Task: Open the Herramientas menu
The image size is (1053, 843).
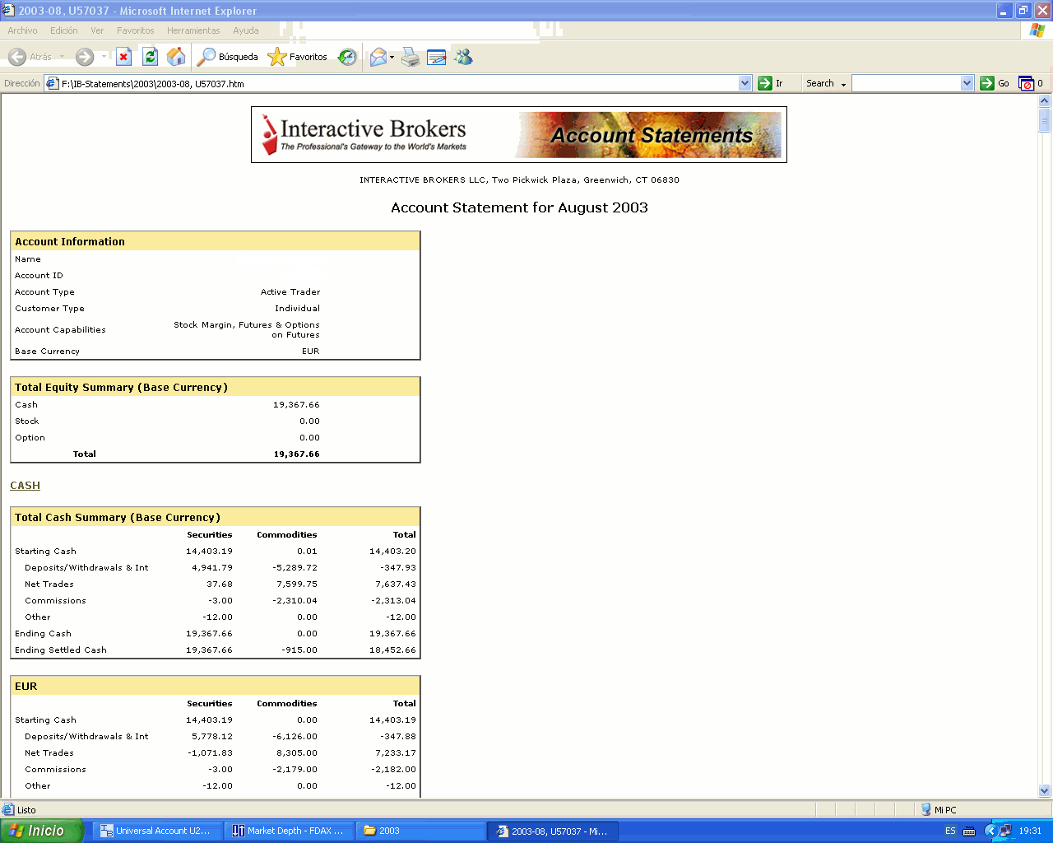Action: pos(193,30)
